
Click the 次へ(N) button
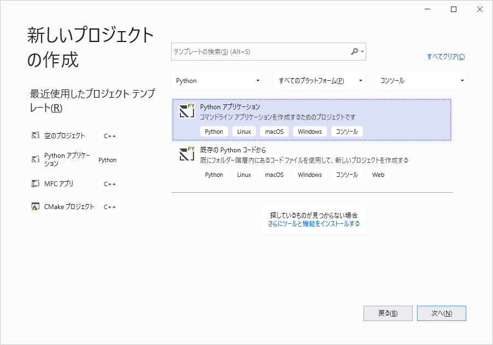(442, 313)
